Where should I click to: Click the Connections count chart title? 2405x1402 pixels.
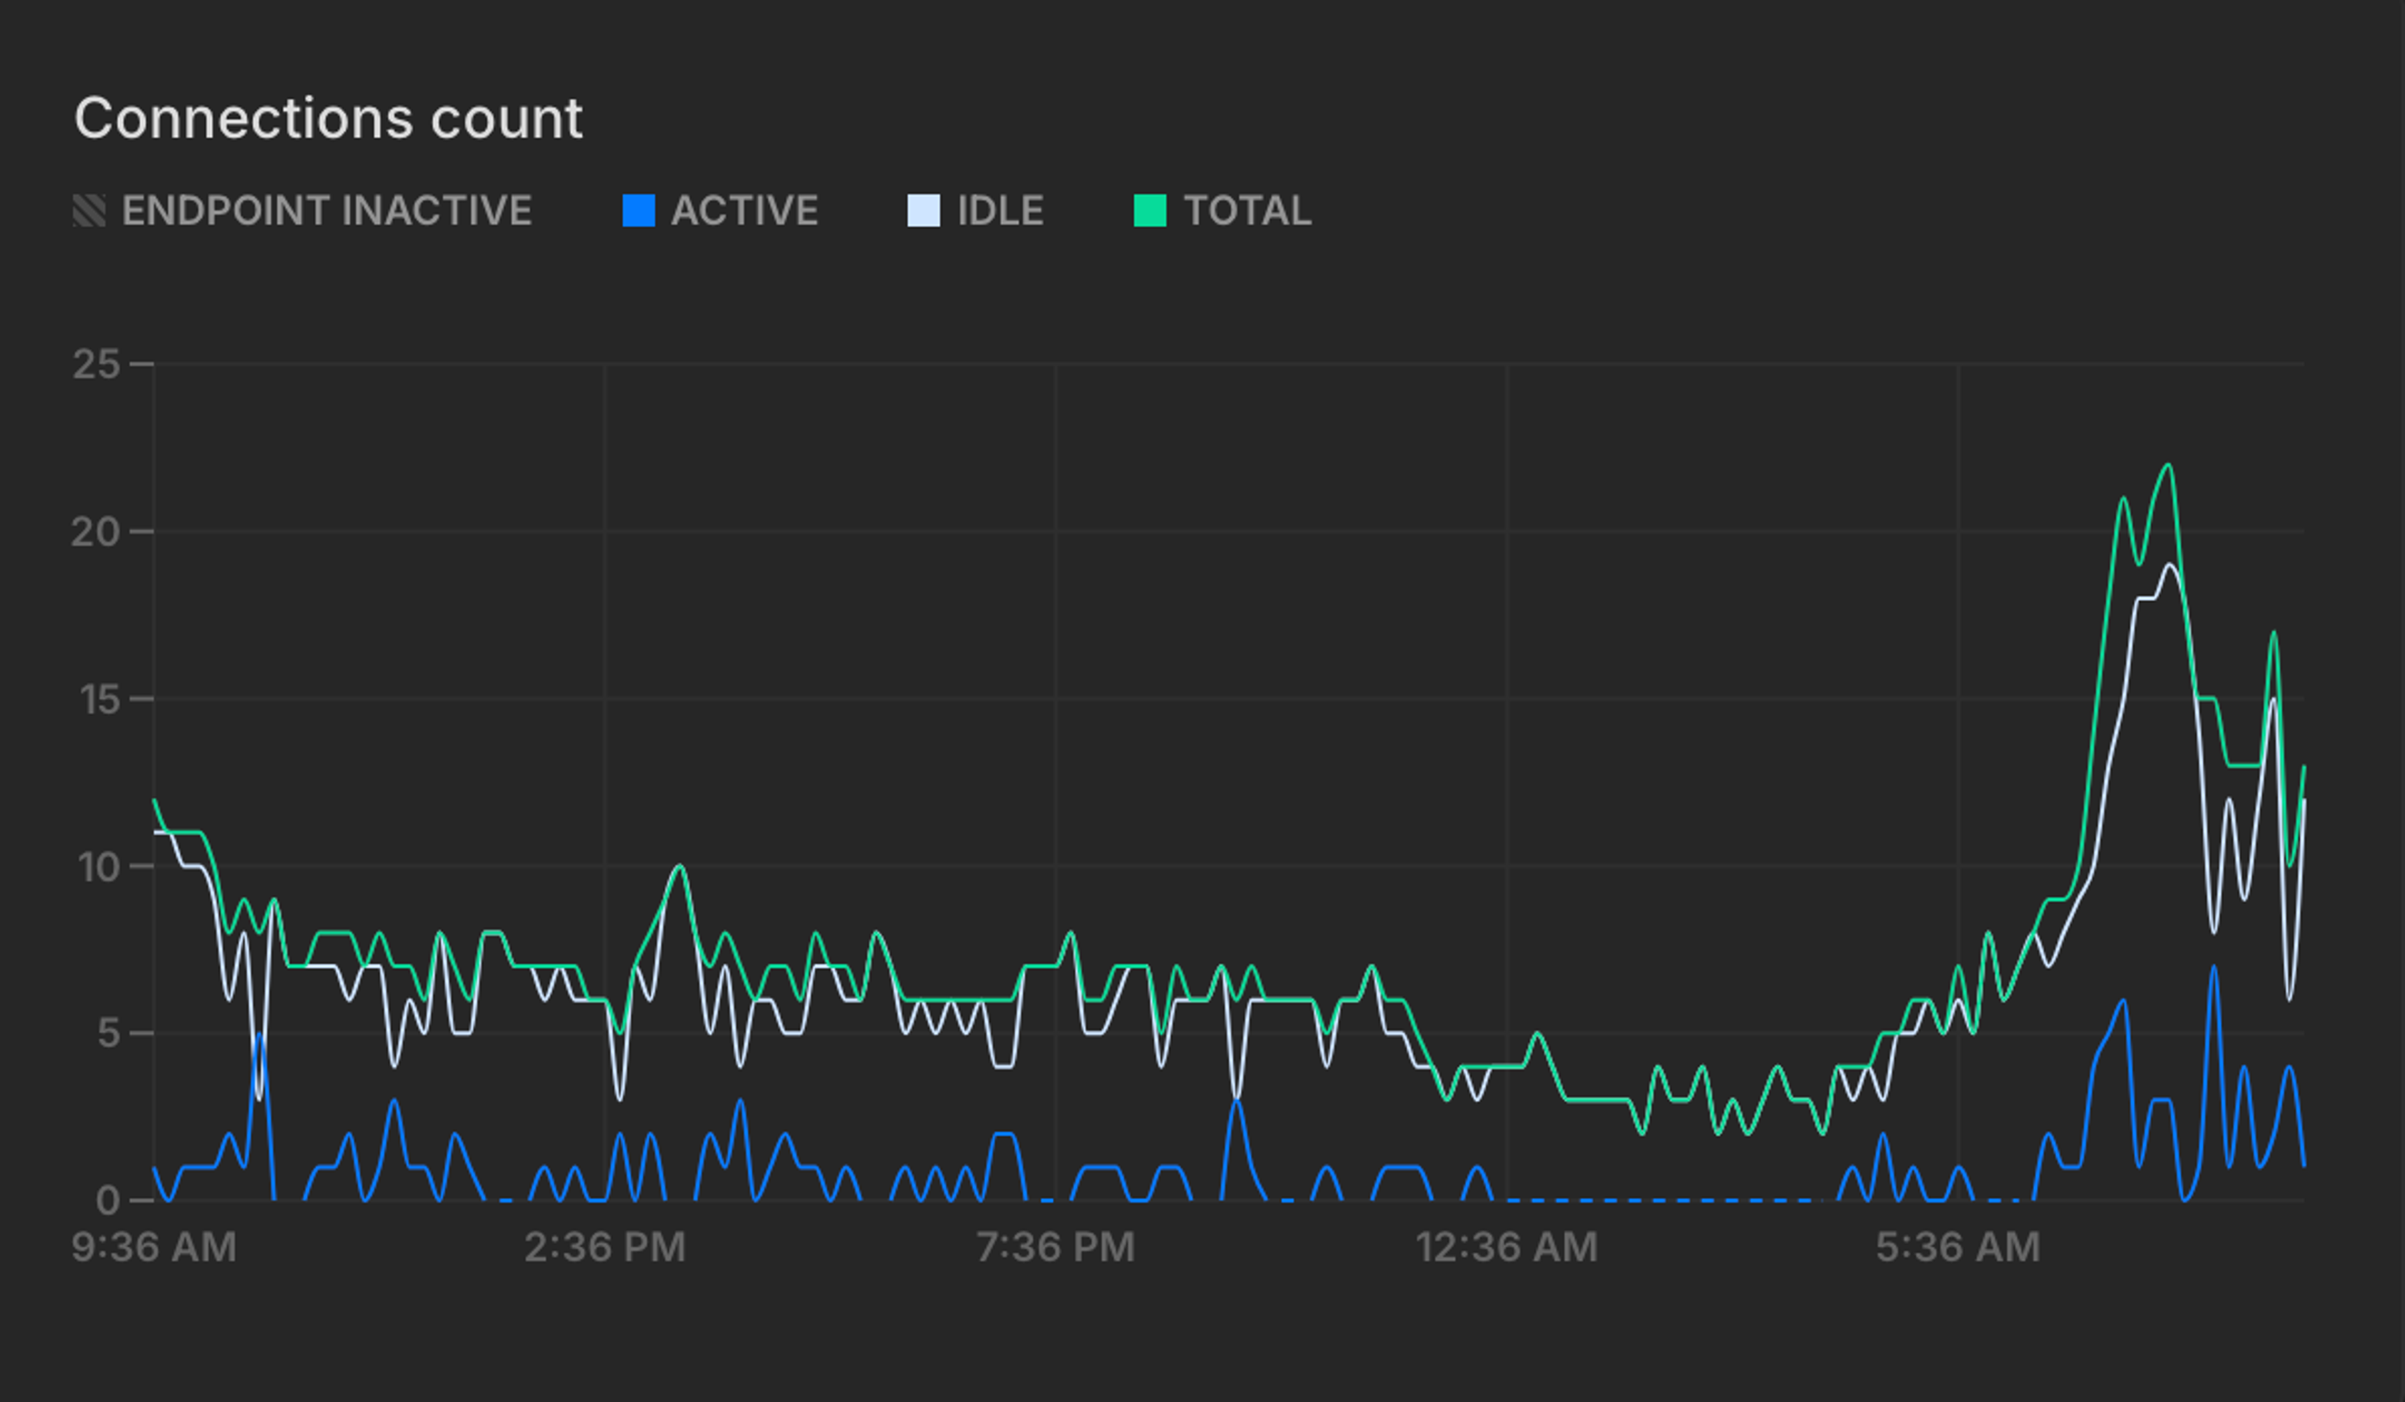tap(328, 118)
